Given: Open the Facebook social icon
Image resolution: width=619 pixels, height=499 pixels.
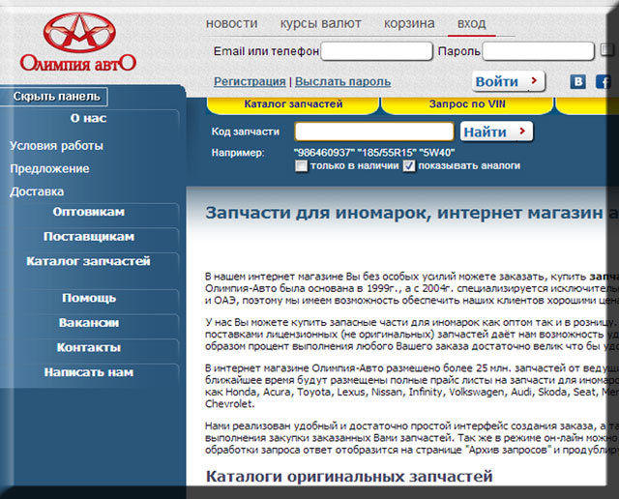Looking at the screenshot, I should pyautogui.click(x=603, y=82).
